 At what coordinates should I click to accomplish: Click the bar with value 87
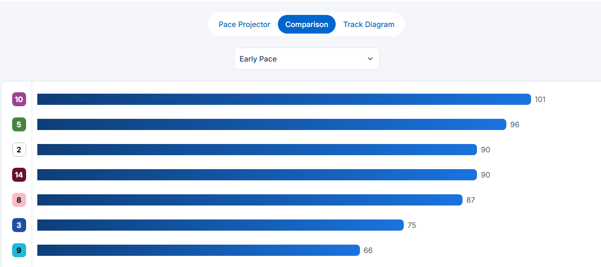(x=249, y=200)
